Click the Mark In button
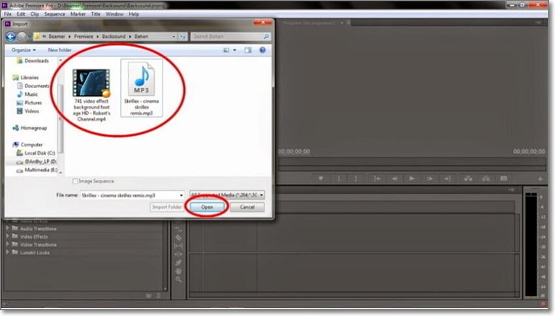Image resolution: width=555 pixels, height=316 pixels. click(339, 179)
